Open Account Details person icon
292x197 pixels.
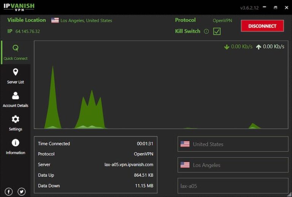point(15,95)
